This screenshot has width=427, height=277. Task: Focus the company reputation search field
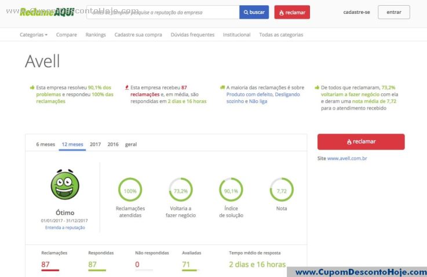tap(163, 12)
